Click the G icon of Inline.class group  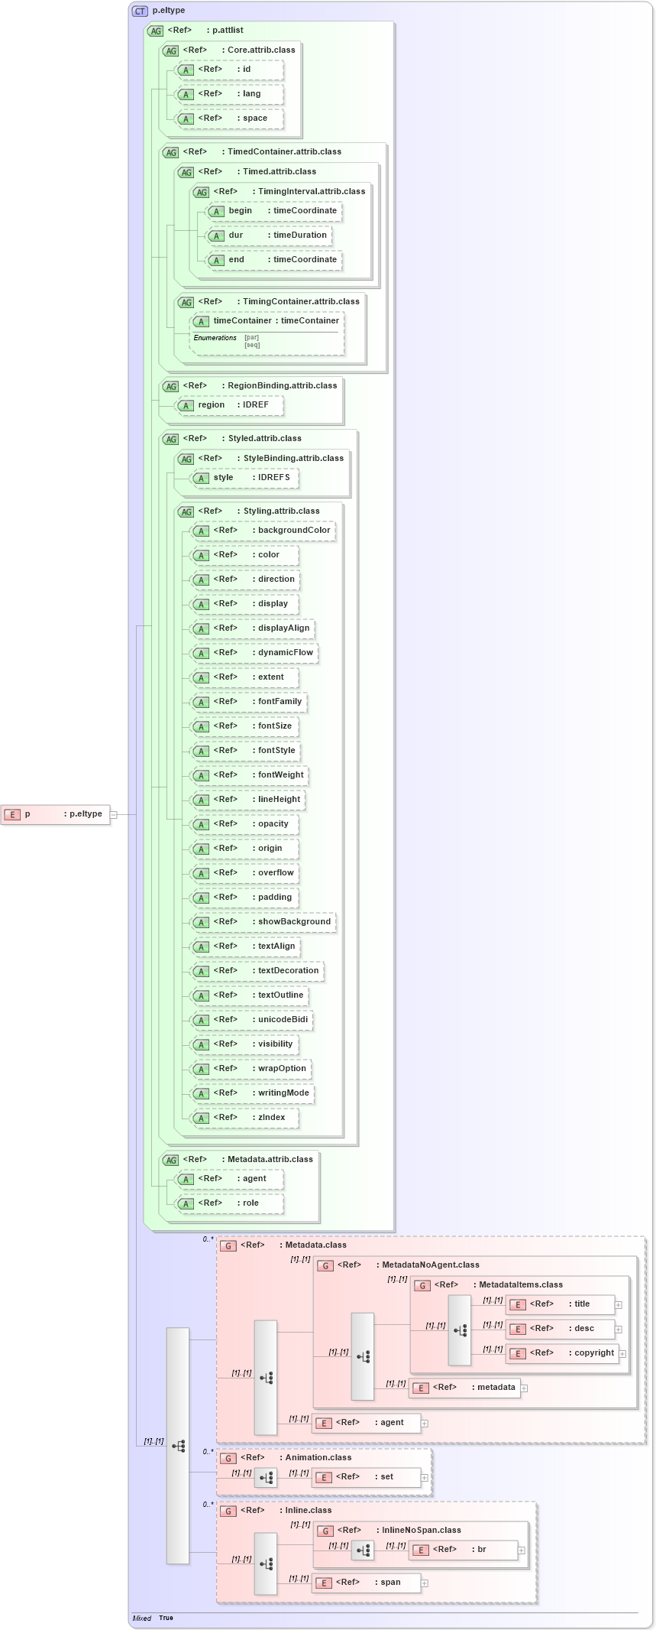pyautogui.click(x=228, y=1511)
